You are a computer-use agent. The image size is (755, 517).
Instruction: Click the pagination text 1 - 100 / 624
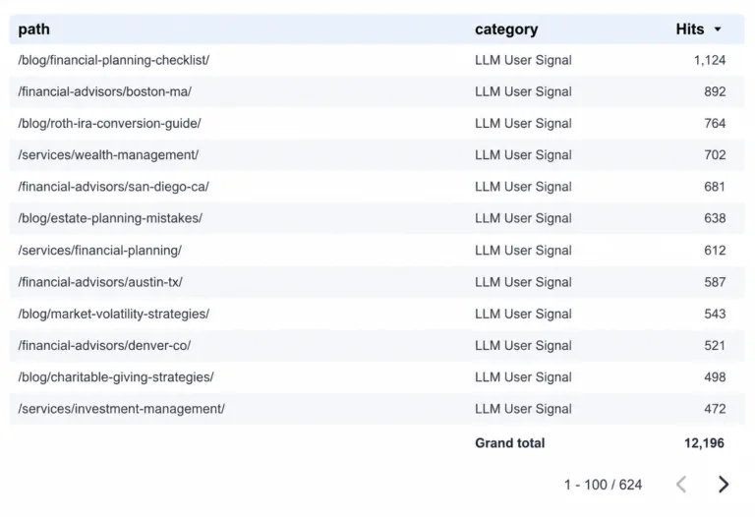604,485
